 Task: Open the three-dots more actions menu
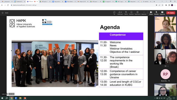(144, 13)
